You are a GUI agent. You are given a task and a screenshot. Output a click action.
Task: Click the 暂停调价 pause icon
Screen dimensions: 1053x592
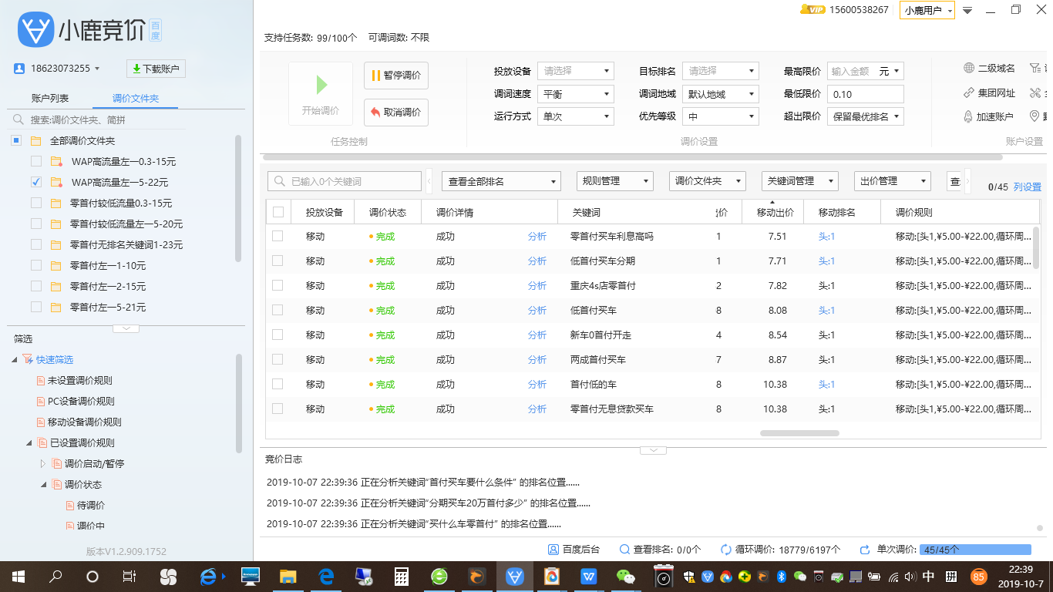(375, 75)
